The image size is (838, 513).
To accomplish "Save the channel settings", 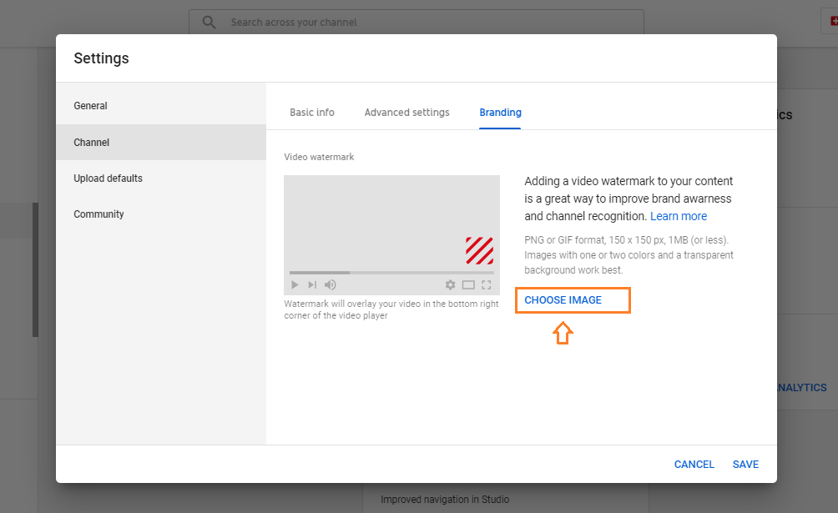I will pyautogui.click(x=745, y=465).
